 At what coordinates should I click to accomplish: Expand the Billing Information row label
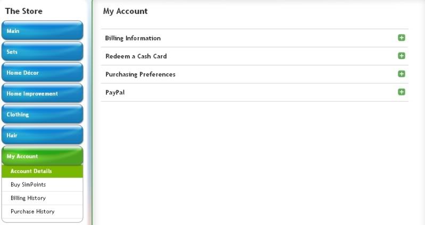[133, 38]
